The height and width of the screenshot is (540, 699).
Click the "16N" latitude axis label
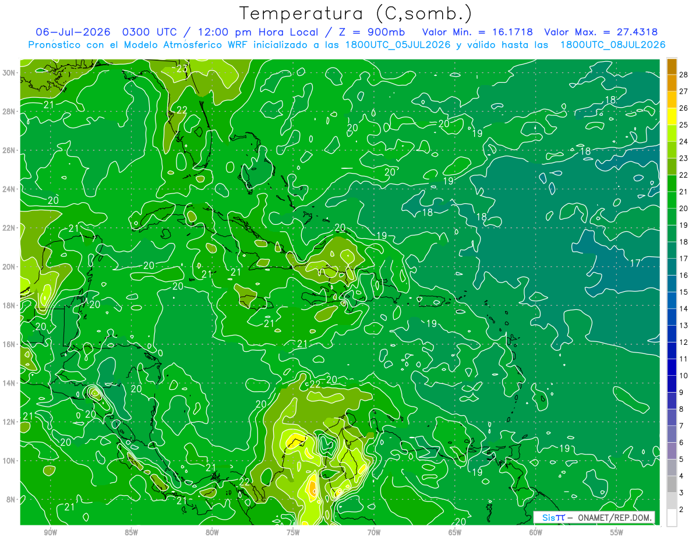(x=9, y=344)
